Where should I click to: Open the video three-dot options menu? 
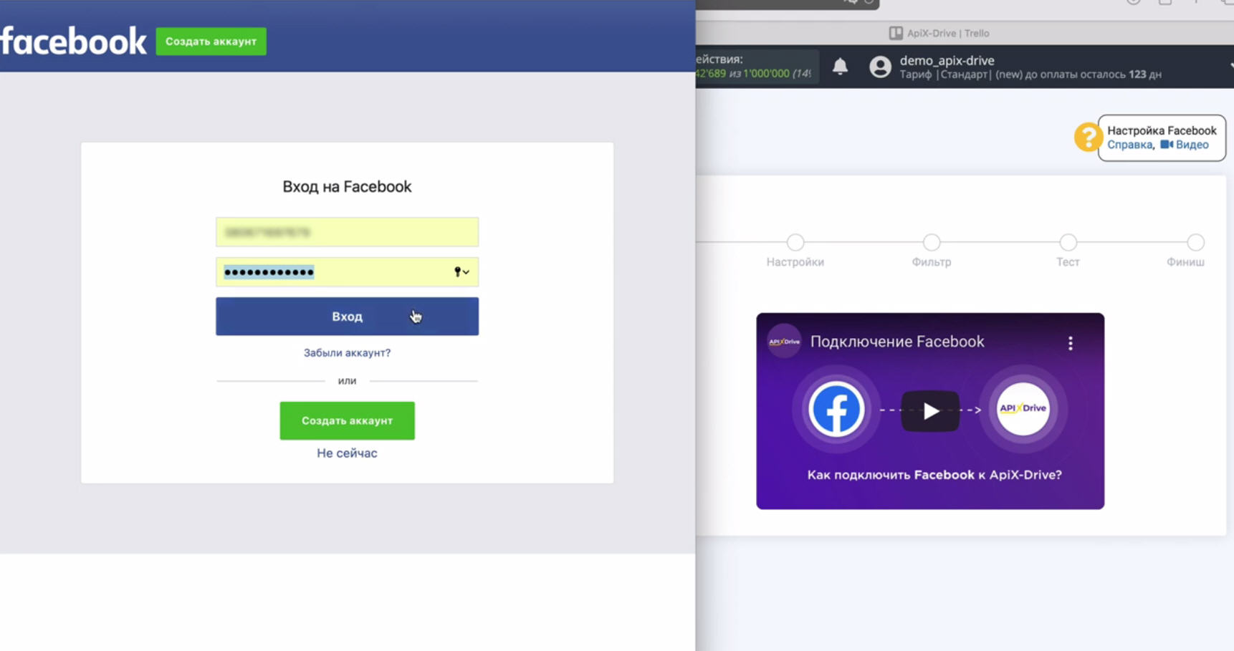coord(1071,343)
